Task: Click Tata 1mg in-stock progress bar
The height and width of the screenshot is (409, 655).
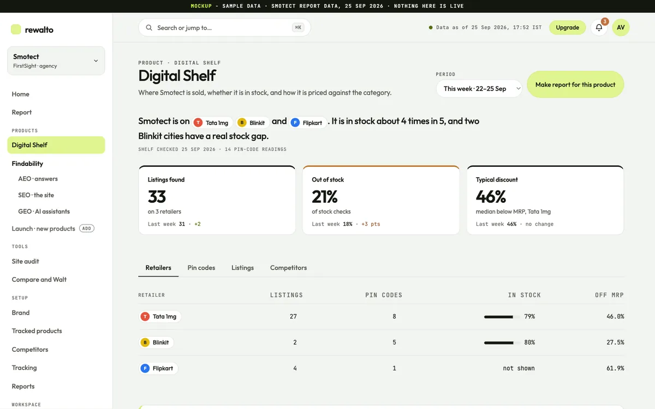Action: tap(502, 317)
